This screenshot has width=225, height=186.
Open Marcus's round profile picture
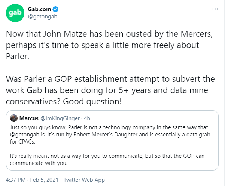[x=14, y=118]
